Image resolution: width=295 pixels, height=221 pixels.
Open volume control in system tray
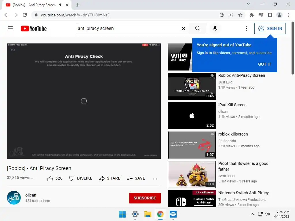click(x=267, y=214)
